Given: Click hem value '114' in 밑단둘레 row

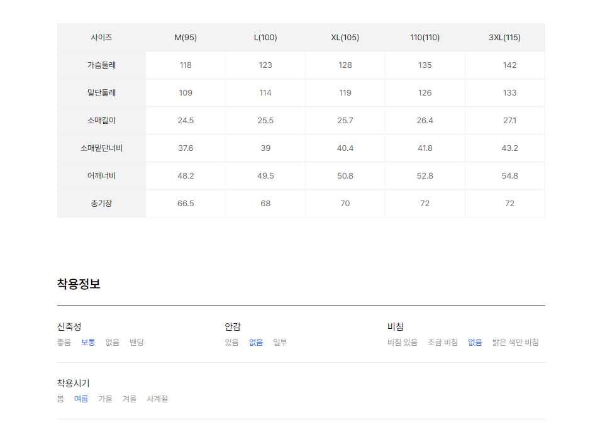Looking at the screenshot, I should [x=265, y=92].
